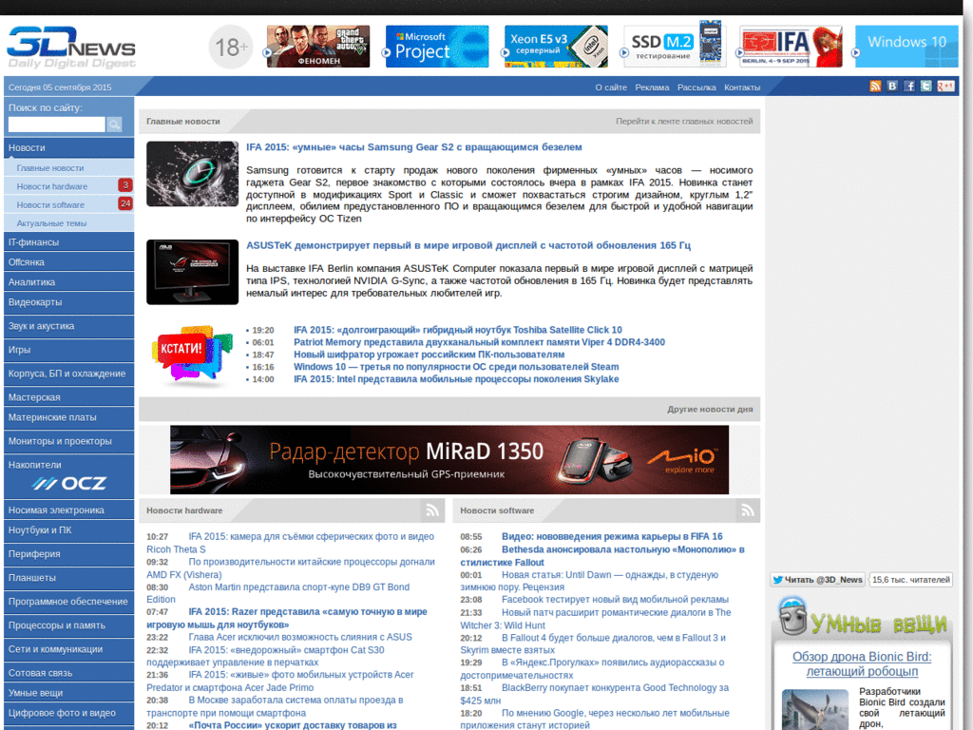Viewport: 973px width, 730px height.
Task: Open Игры sidebar section
Action: click(68, 350)
